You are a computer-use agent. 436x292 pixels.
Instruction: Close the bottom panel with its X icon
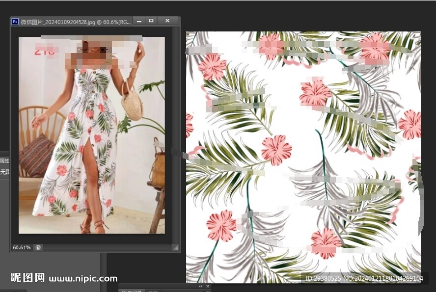208,286
